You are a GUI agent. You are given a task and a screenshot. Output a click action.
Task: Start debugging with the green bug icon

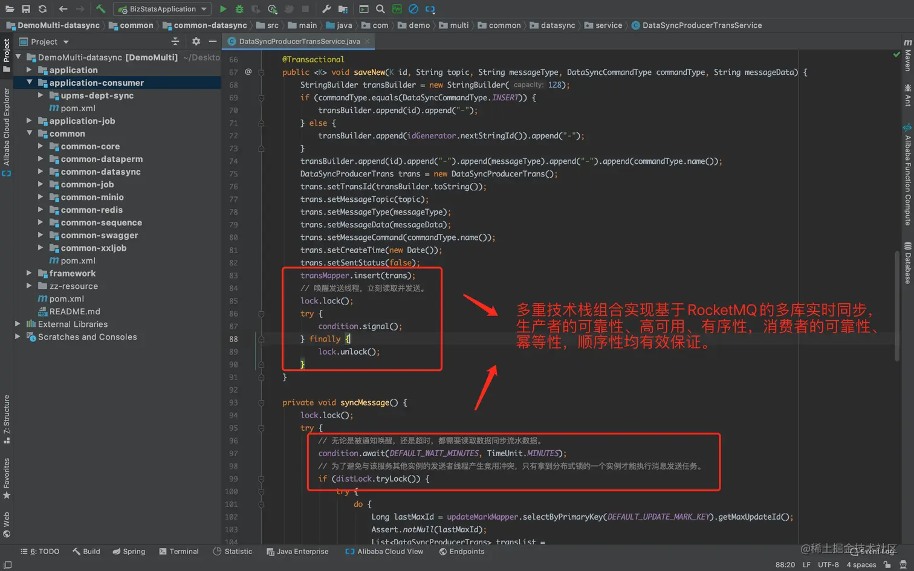[x=239, y=9]
